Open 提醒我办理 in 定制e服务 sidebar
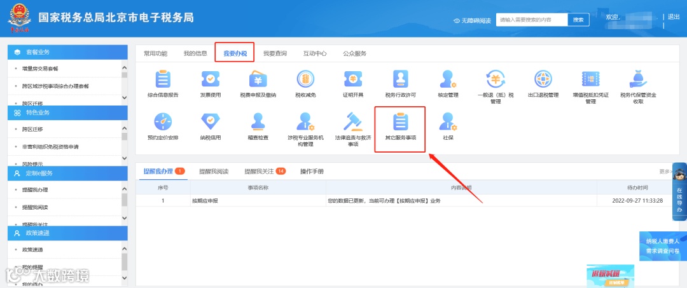This screenshot has height=288, width=687. 35,190
